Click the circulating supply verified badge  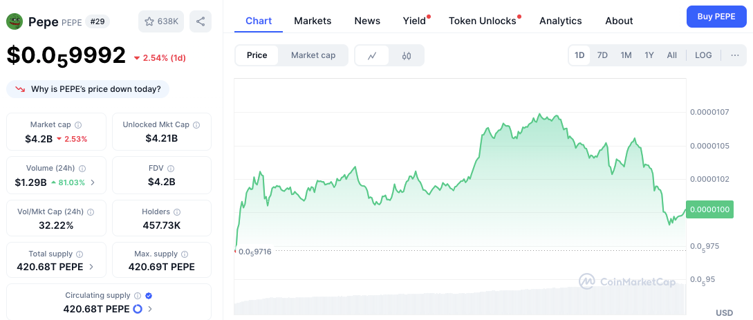149,295
